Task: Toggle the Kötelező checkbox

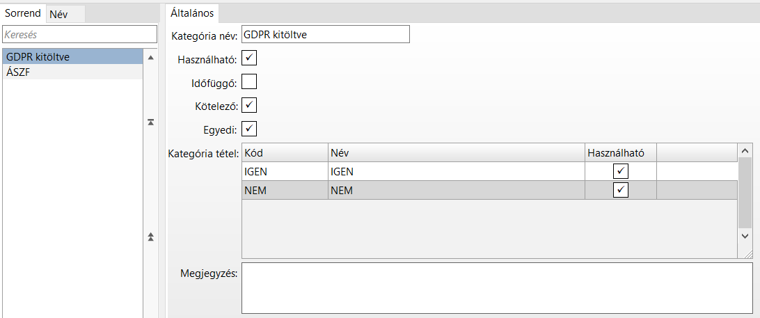Action: 249,106
